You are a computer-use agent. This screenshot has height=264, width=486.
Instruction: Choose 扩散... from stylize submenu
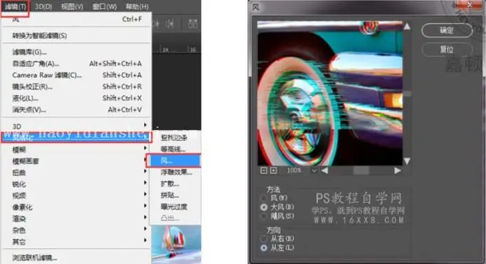tap(175, 184)
